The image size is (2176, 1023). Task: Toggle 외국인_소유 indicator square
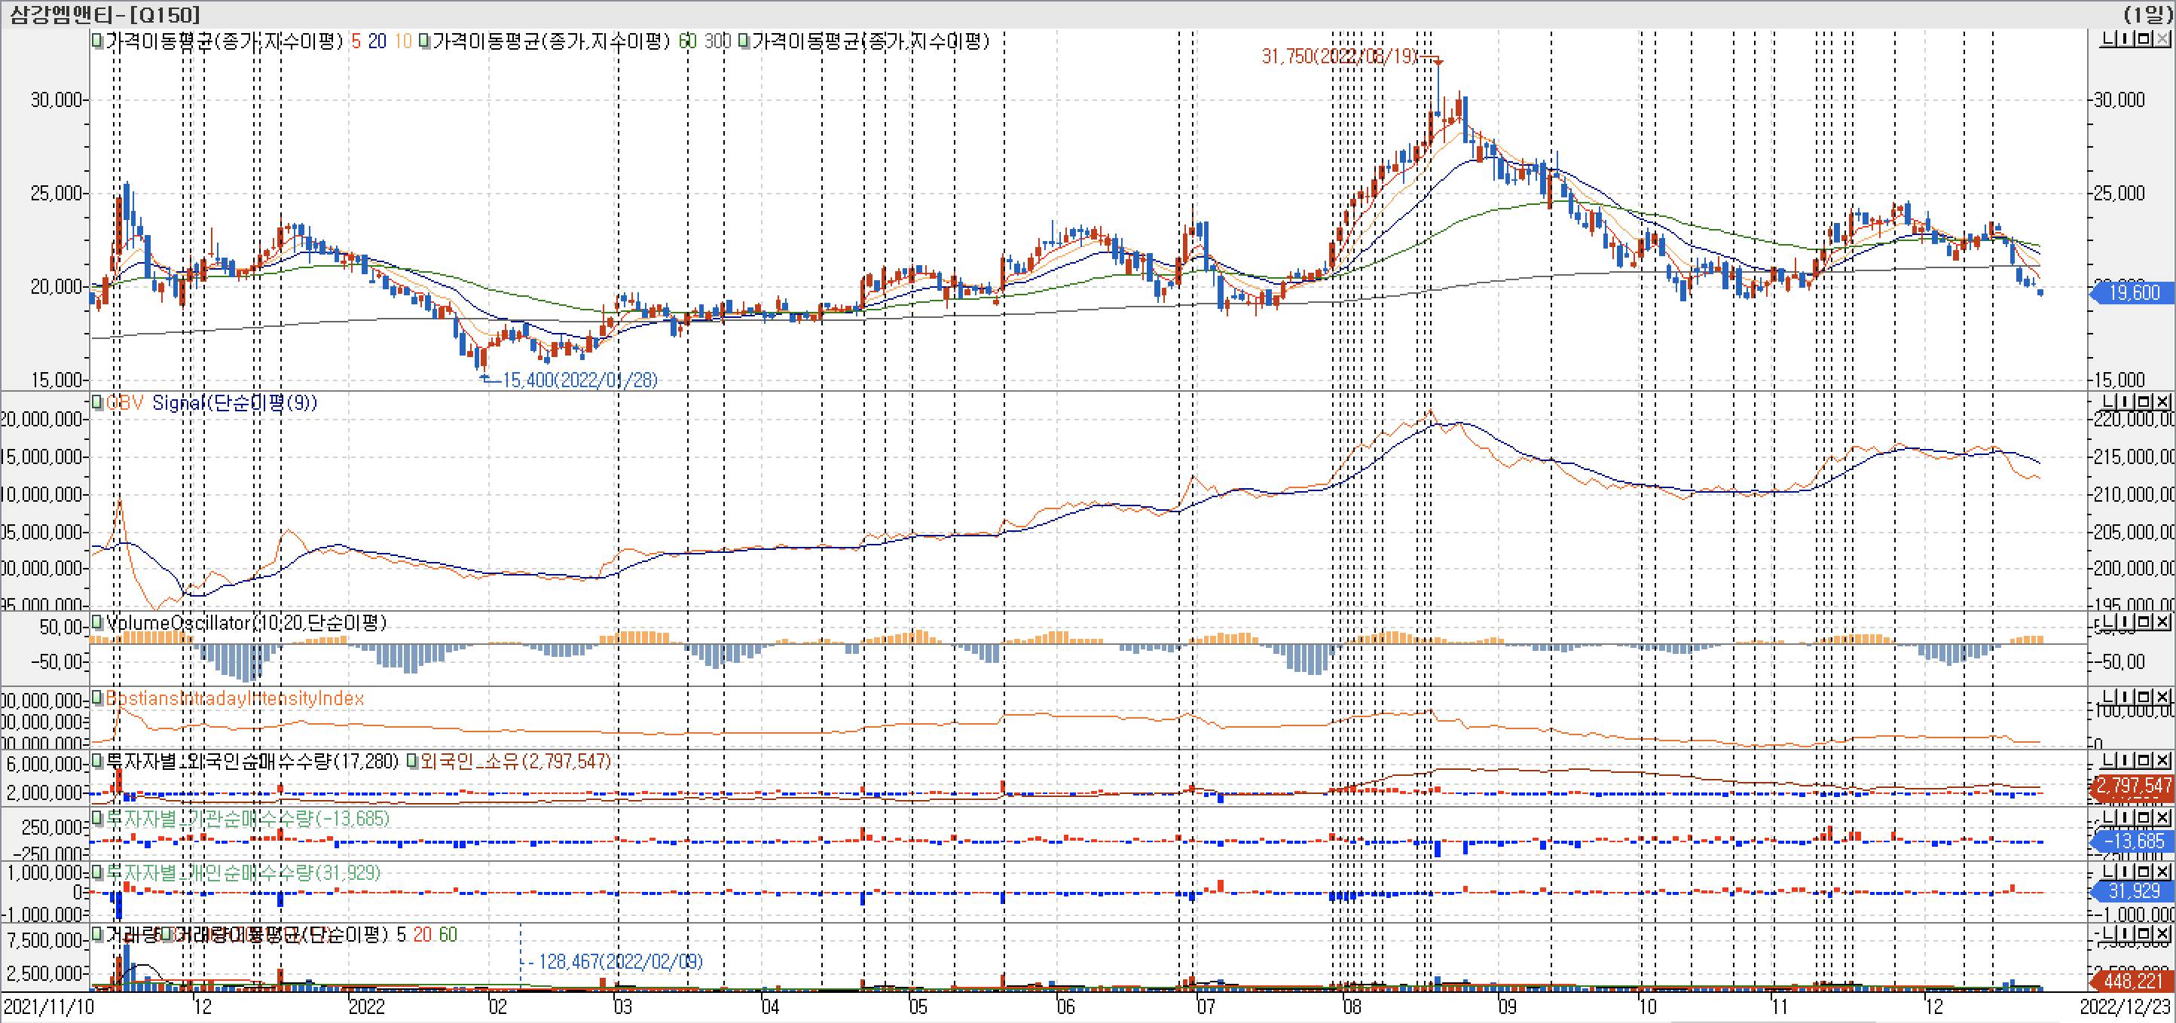tap(412, 761)
